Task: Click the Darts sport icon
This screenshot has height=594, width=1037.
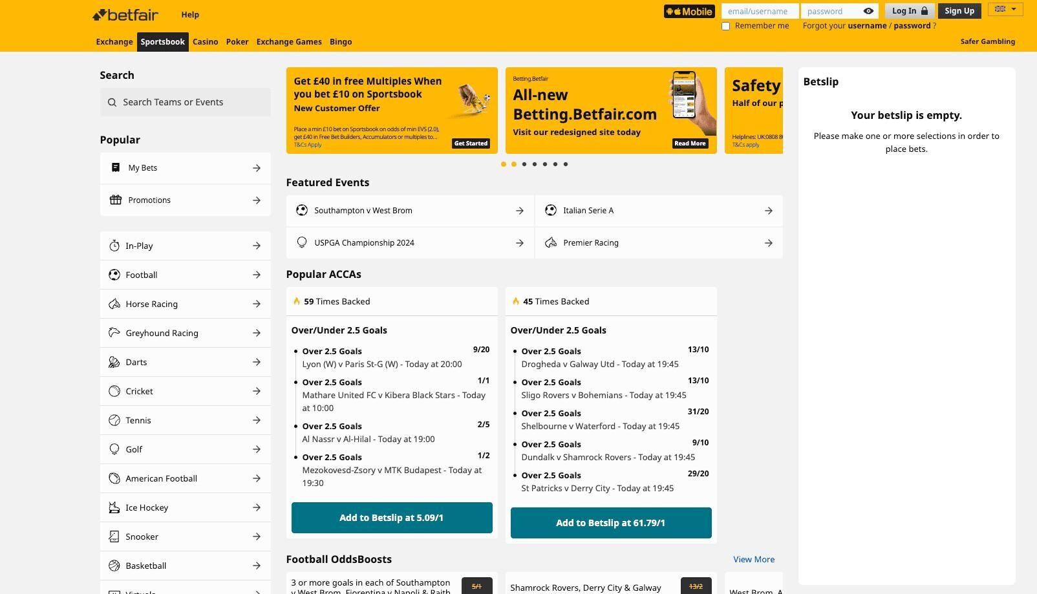Action: point(114,362)
